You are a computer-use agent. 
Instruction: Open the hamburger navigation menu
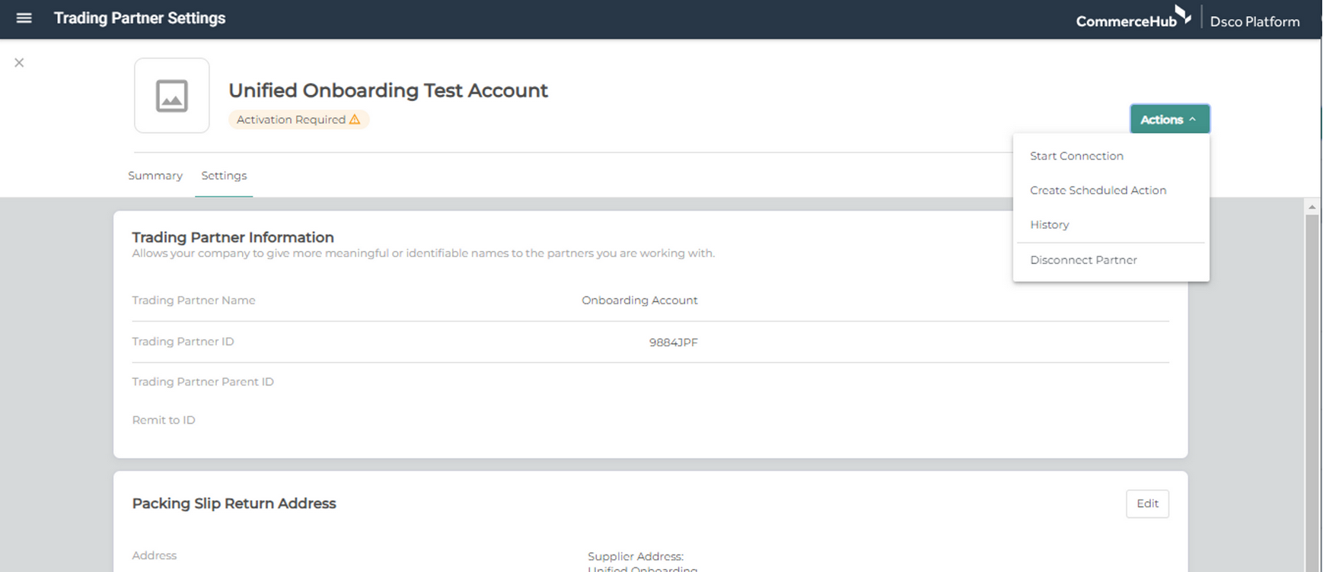coord(24,17)
